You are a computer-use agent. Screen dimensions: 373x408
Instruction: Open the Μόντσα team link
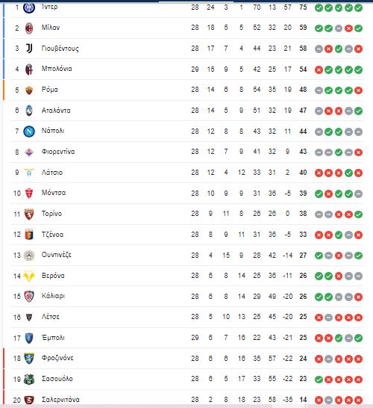[54, 193]
